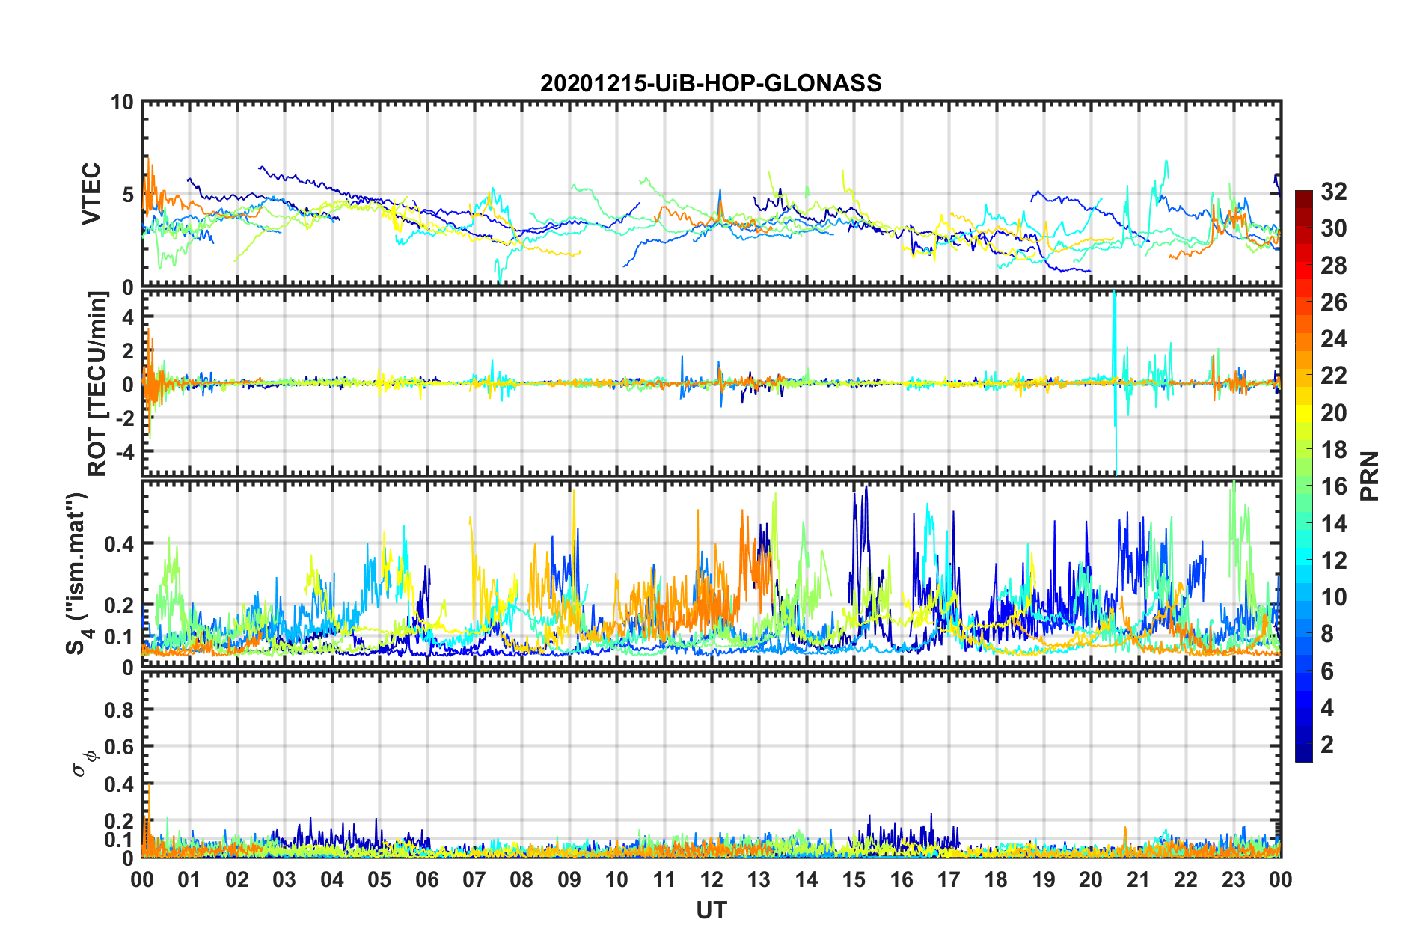Click x-axis tick label 23
This screenshot has width=1423, height=952.
point(1234,879)
